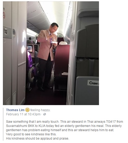
Task: Click the flight number TG417 in post
Action: 111,122
